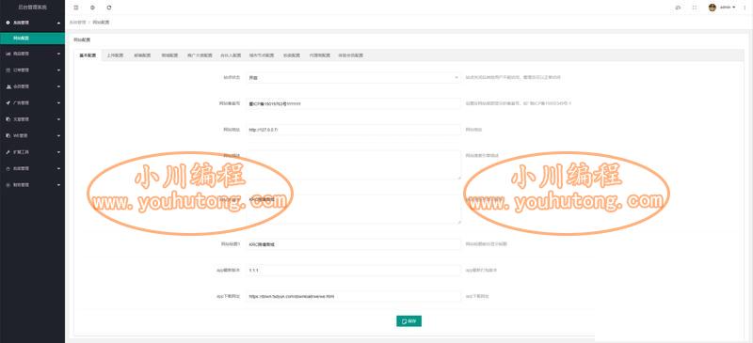Open the site status select box showing 开启
Screen dimensions: 753x343
pos(354,77)
